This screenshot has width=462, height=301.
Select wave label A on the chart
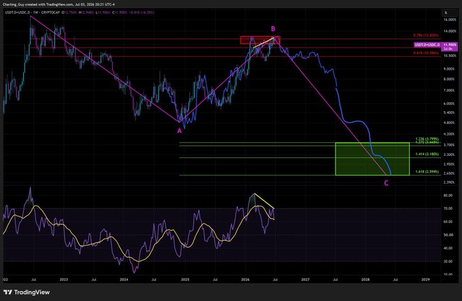[x=179, y=131]
